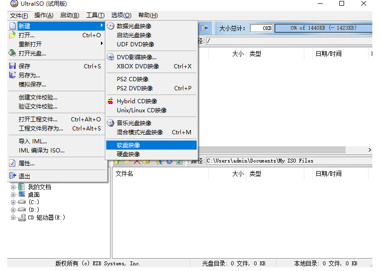Viewport: 380px width, 271px height.
Task: Choose 混合模式光盘映像 option
Action: click(151, 132)
